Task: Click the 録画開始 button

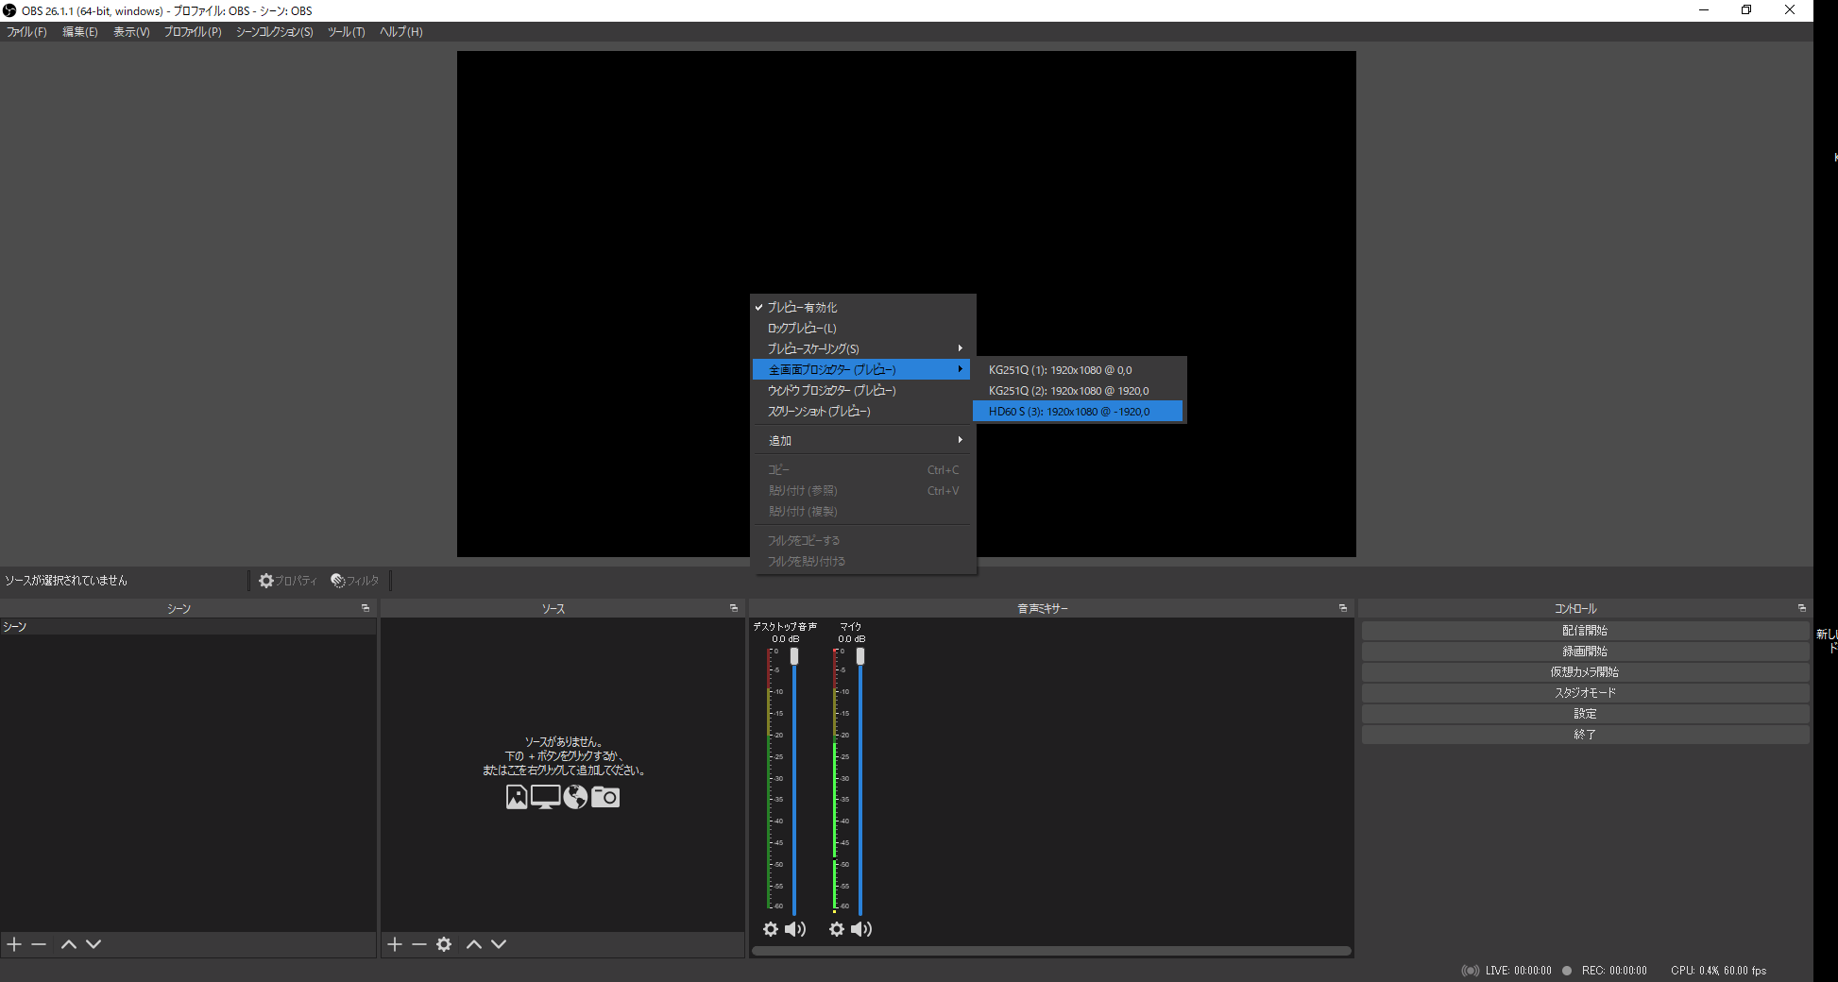Action: click(1584, 652)
